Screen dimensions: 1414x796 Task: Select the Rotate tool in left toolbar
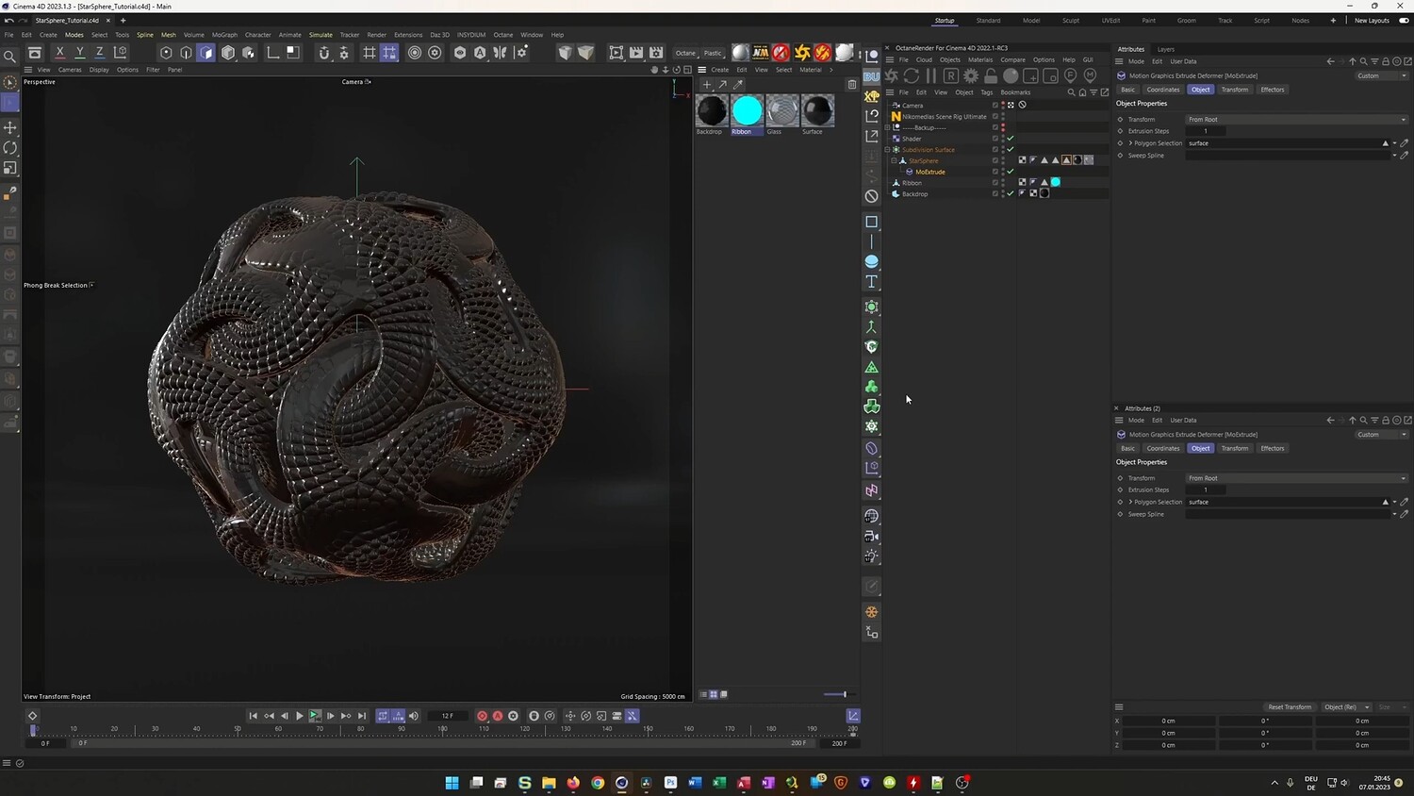coord(10,148)
